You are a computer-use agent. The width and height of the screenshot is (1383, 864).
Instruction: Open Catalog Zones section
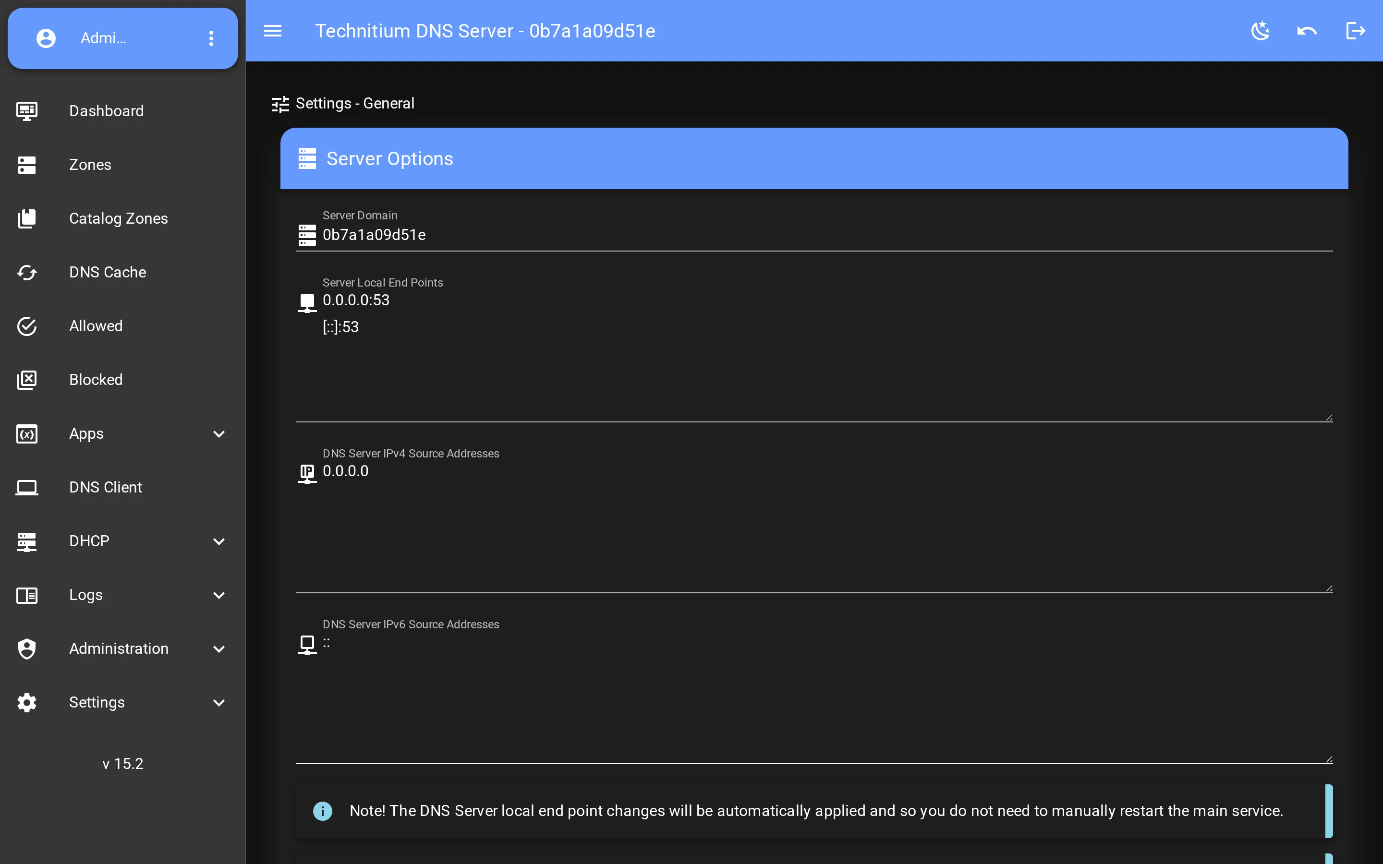(123, 218)
